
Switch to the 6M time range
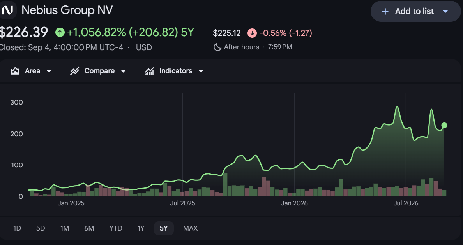[89, 228]
